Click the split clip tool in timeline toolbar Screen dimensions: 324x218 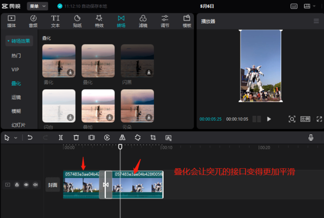coord(60,138)
